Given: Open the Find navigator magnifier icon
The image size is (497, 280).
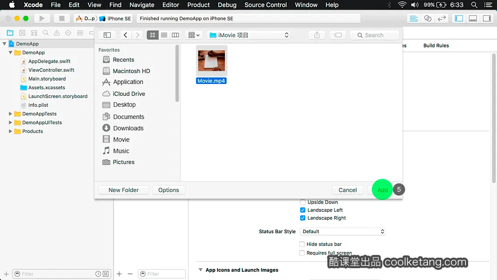Looking at the screenshot, I should tap(45, 33).
